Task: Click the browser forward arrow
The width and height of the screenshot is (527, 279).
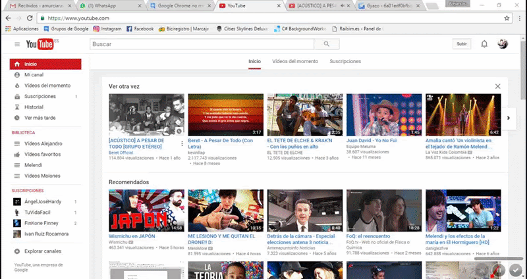Action: pos(19,18)
